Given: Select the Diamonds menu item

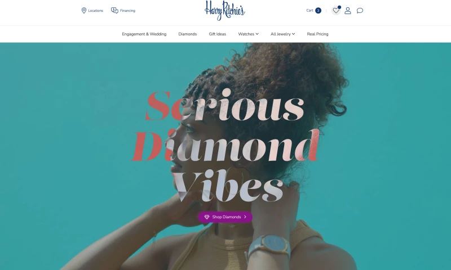Looking at the screenshot, I should point(188,34).
